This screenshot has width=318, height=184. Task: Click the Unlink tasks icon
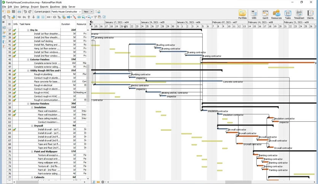pos(54,17)
